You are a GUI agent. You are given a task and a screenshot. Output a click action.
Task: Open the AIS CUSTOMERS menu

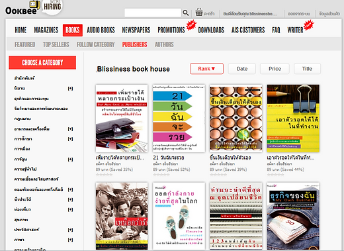pyautogui.click(x=248, y=30)
